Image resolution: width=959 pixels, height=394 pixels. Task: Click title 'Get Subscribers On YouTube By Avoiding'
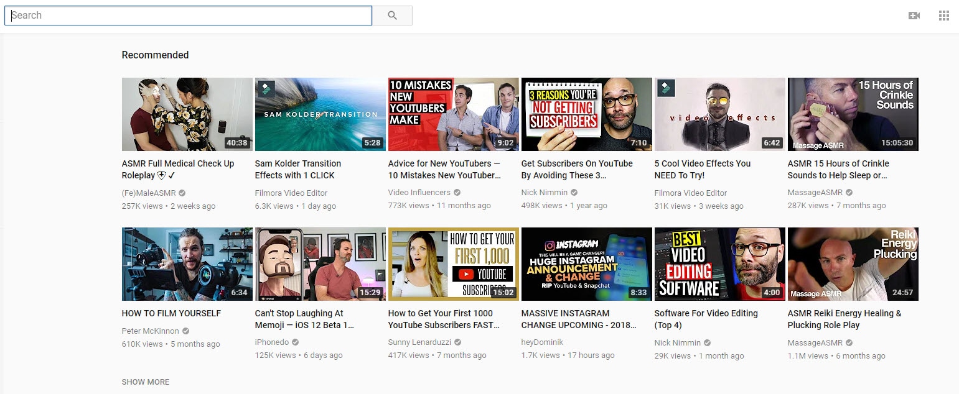pos(577,169)
